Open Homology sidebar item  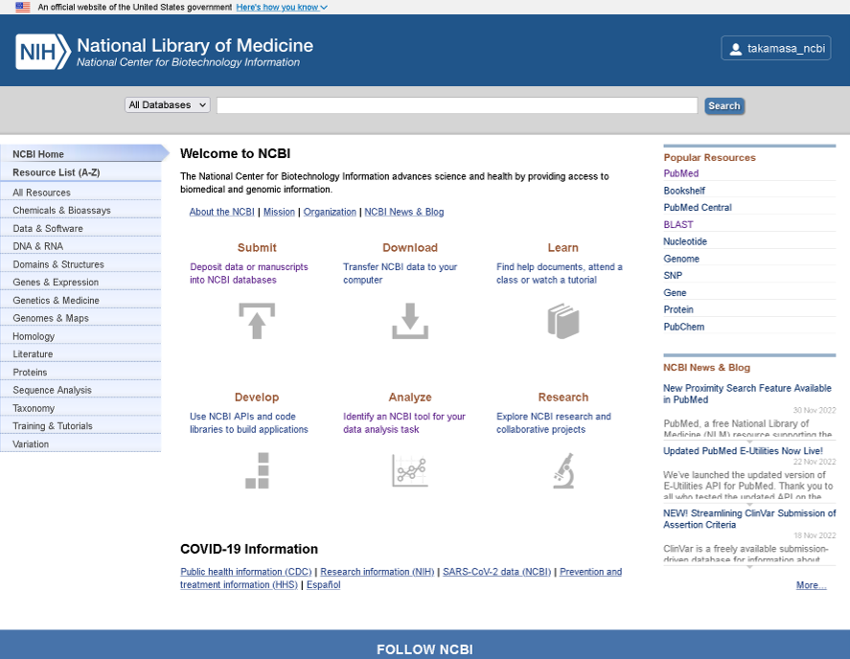pos(80,336)
